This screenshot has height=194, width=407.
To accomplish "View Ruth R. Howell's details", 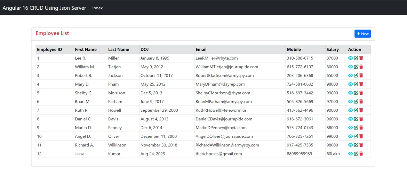I will (350, 110).
